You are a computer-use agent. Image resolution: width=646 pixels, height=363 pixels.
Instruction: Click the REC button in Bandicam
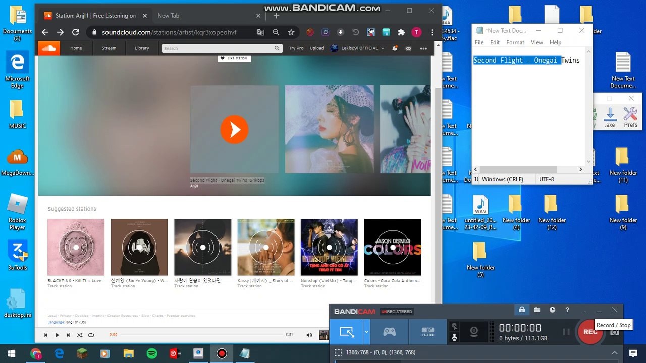click(590, 332)
